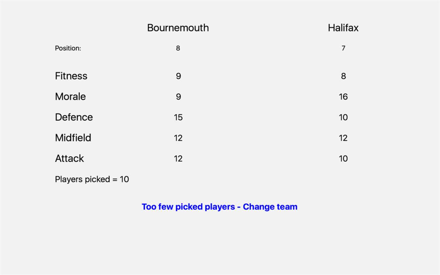The image size is (440, 275).
Task: Click Bournemouth's league position value
Action: 178,48
